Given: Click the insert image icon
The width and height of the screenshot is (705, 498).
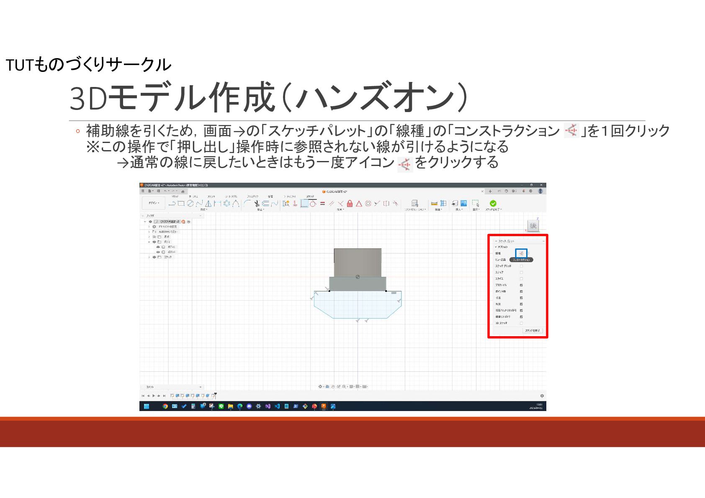Looking at the screenshot, I should (x=464, y=203).
